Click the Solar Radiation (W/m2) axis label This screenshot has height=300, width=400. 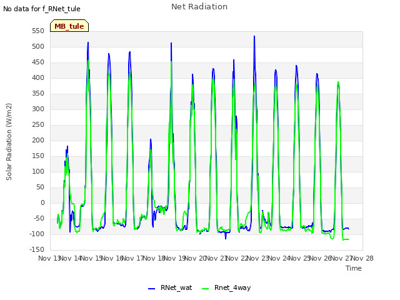coord(9,142)
